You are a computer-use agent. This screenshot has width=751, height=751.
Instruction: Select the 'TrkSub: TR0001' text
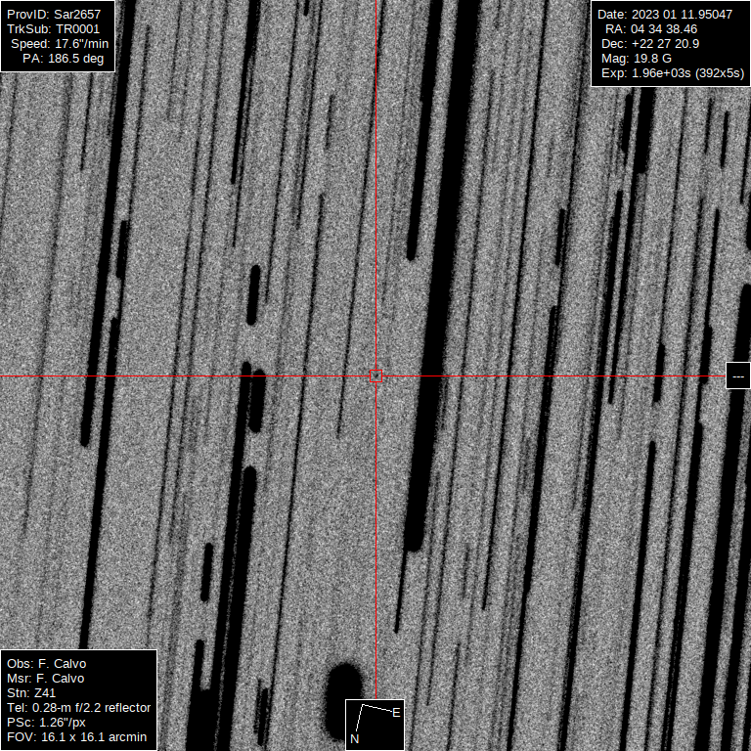point(53,29)
